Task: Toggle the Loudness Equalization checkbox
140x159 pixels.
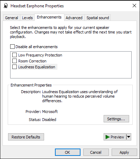Action: pos(14,67)
